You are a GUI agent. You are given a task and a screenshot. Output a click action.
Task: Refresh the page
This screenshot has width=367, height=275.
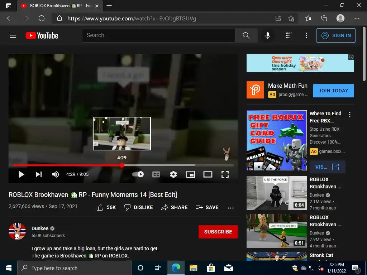point(42,18)
